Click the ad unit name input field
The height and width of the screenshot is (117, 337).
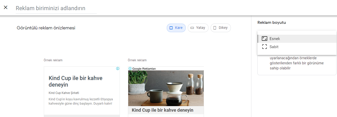click(x=56, y=8)
